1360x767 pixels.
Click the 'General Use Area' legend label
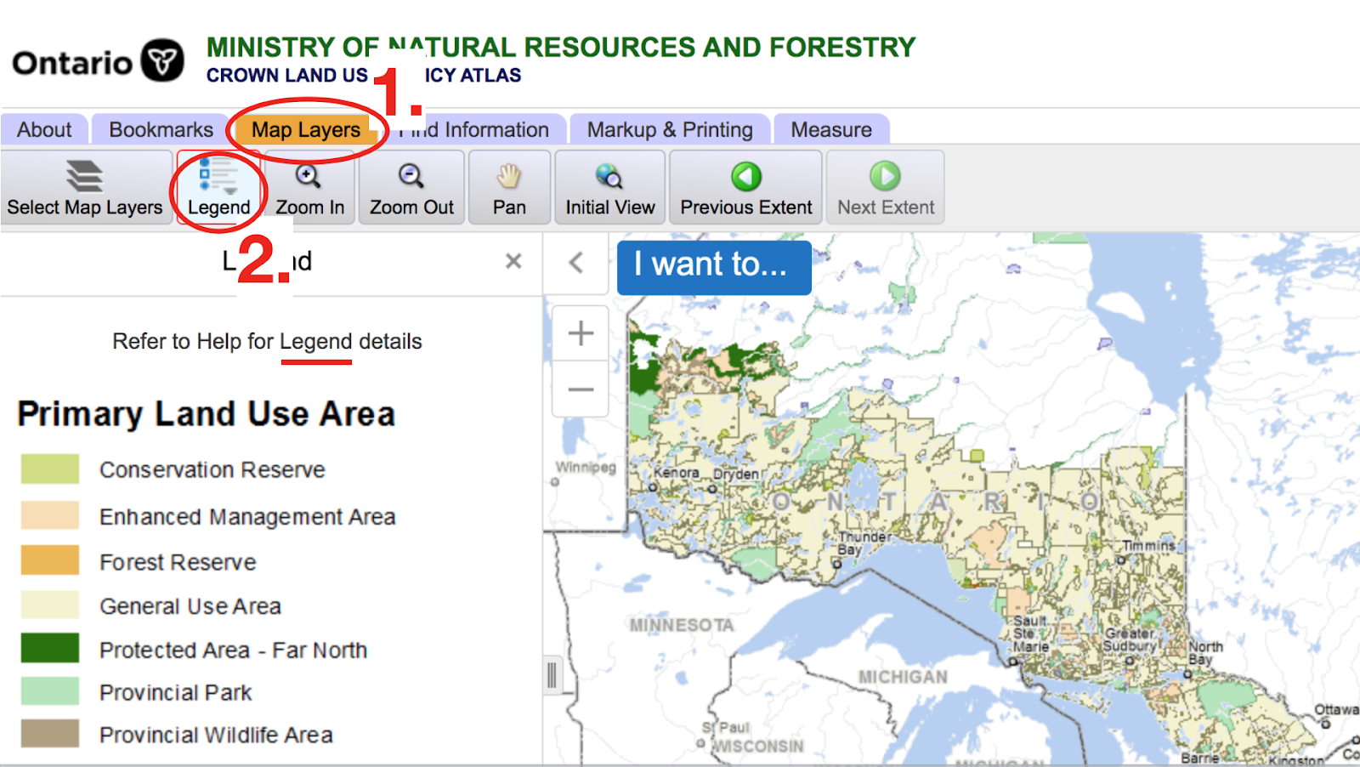[190, 606]
